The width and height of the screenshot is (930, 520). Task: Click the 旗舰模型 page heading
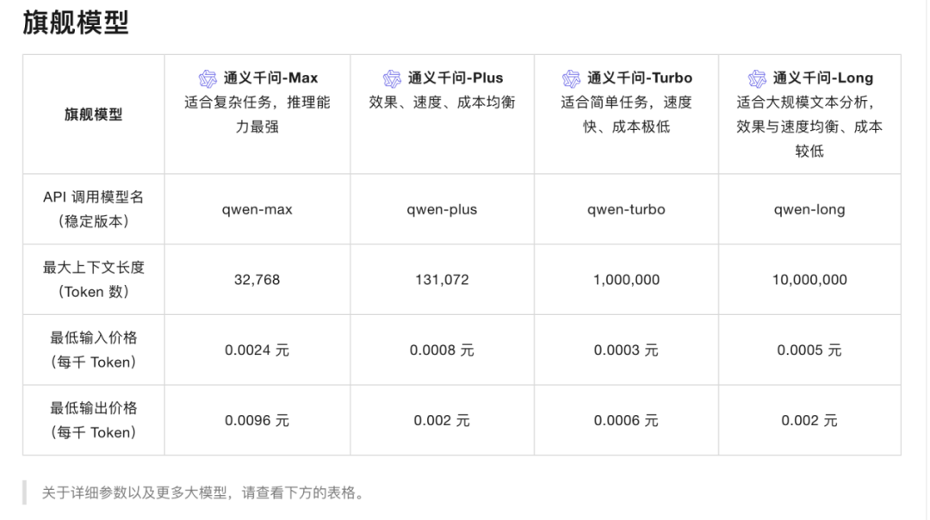point(76,22)
